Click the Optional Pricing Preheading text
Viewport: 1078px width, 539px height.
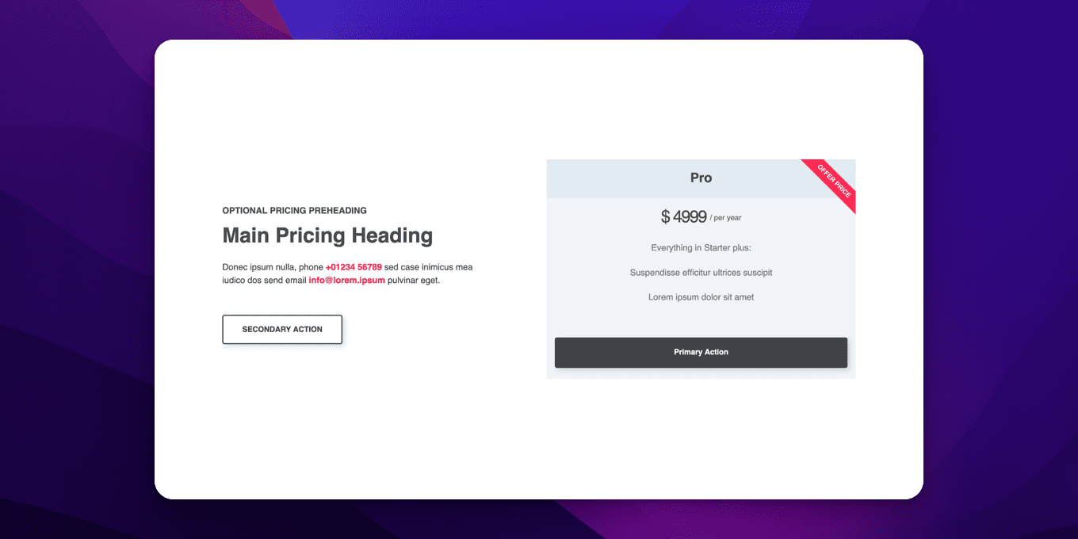pos(294,211)
